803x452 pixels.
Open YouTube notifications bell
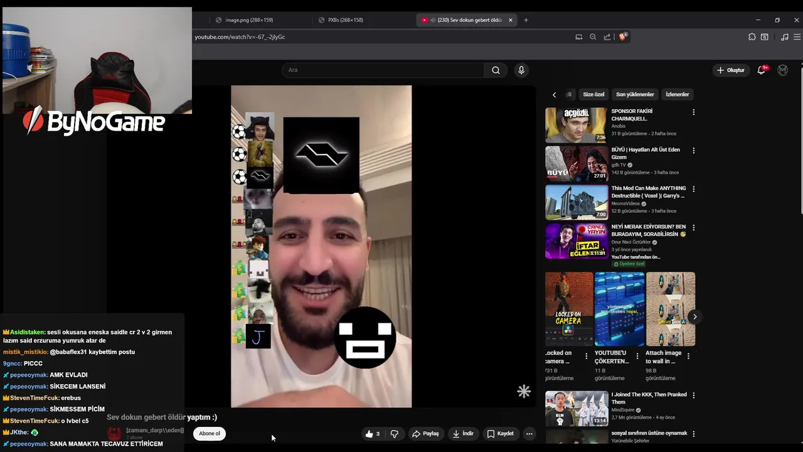[761, 70]
